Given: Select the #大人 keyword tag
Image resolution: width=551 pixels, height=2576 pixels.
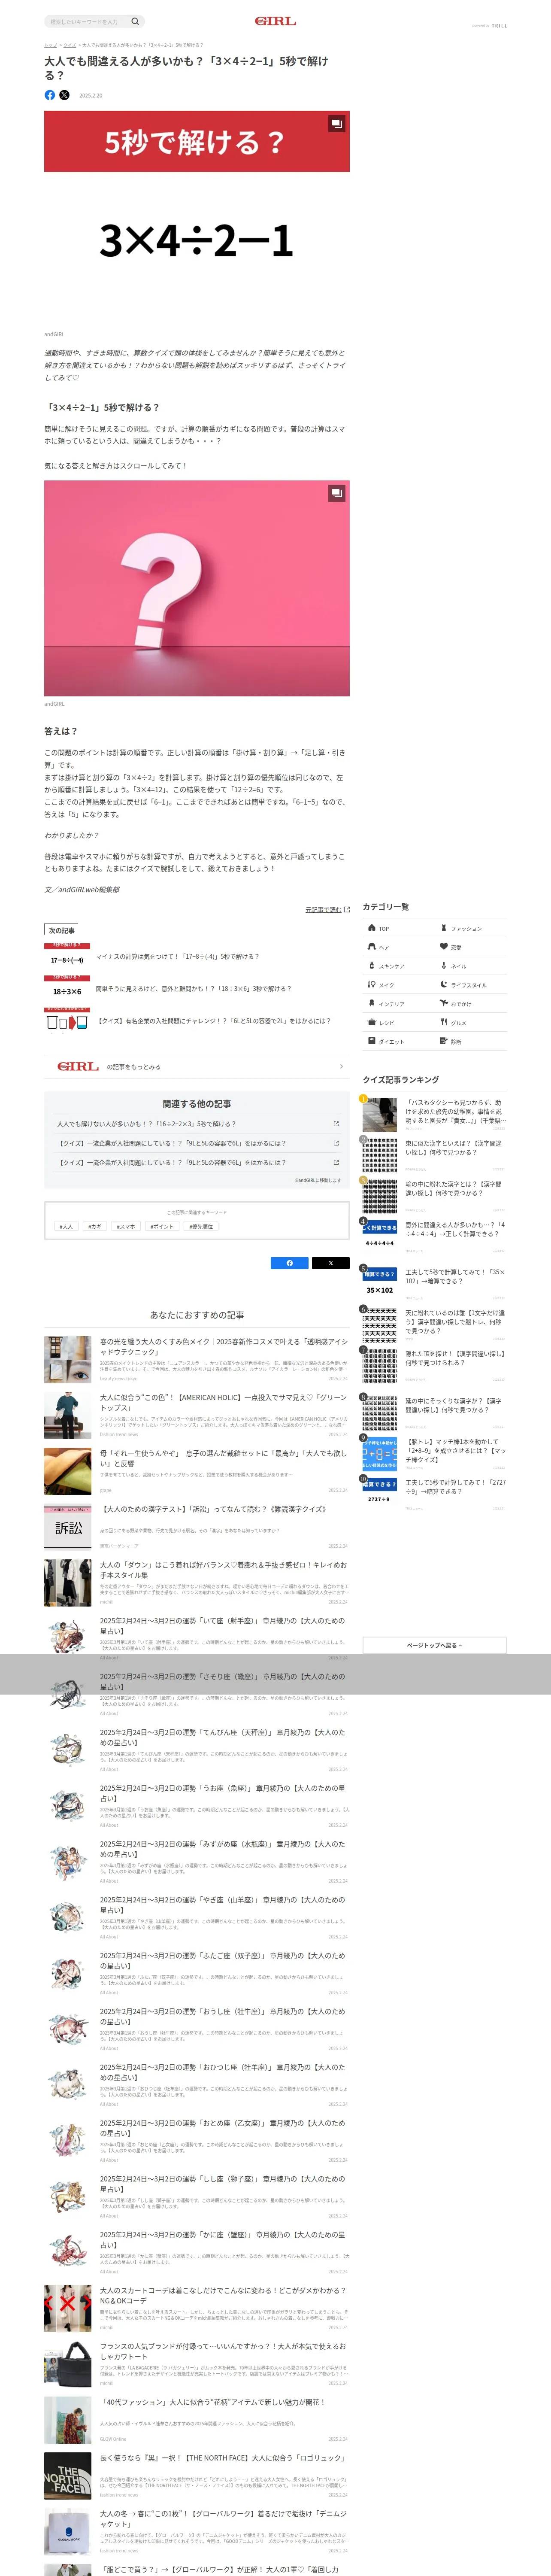Looking at the screenshot, I should 67,1226.
